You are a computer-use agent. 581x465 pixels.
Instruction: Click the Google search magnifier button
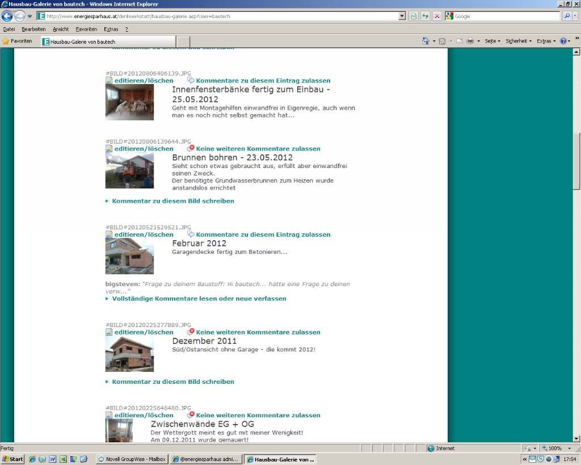pyautogui.click(x=567, y=16)
